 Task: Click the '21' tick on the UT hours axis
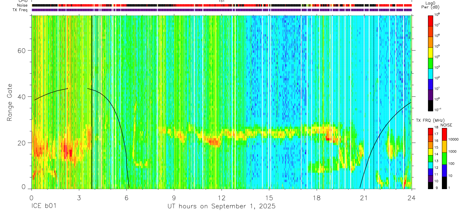tap(364, 198)
